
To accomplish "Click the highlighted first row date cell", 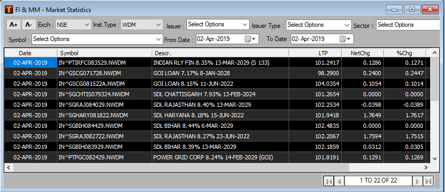I will [x=31, y=63].
